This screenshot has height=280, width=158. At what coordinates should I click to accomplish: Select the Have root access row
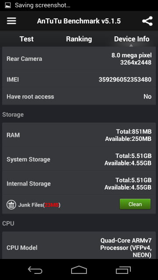point(79,97)
